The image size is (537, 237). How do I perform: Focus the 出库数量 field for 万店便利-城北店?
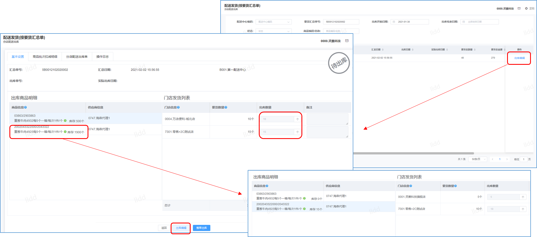click(x=277, y=119)
